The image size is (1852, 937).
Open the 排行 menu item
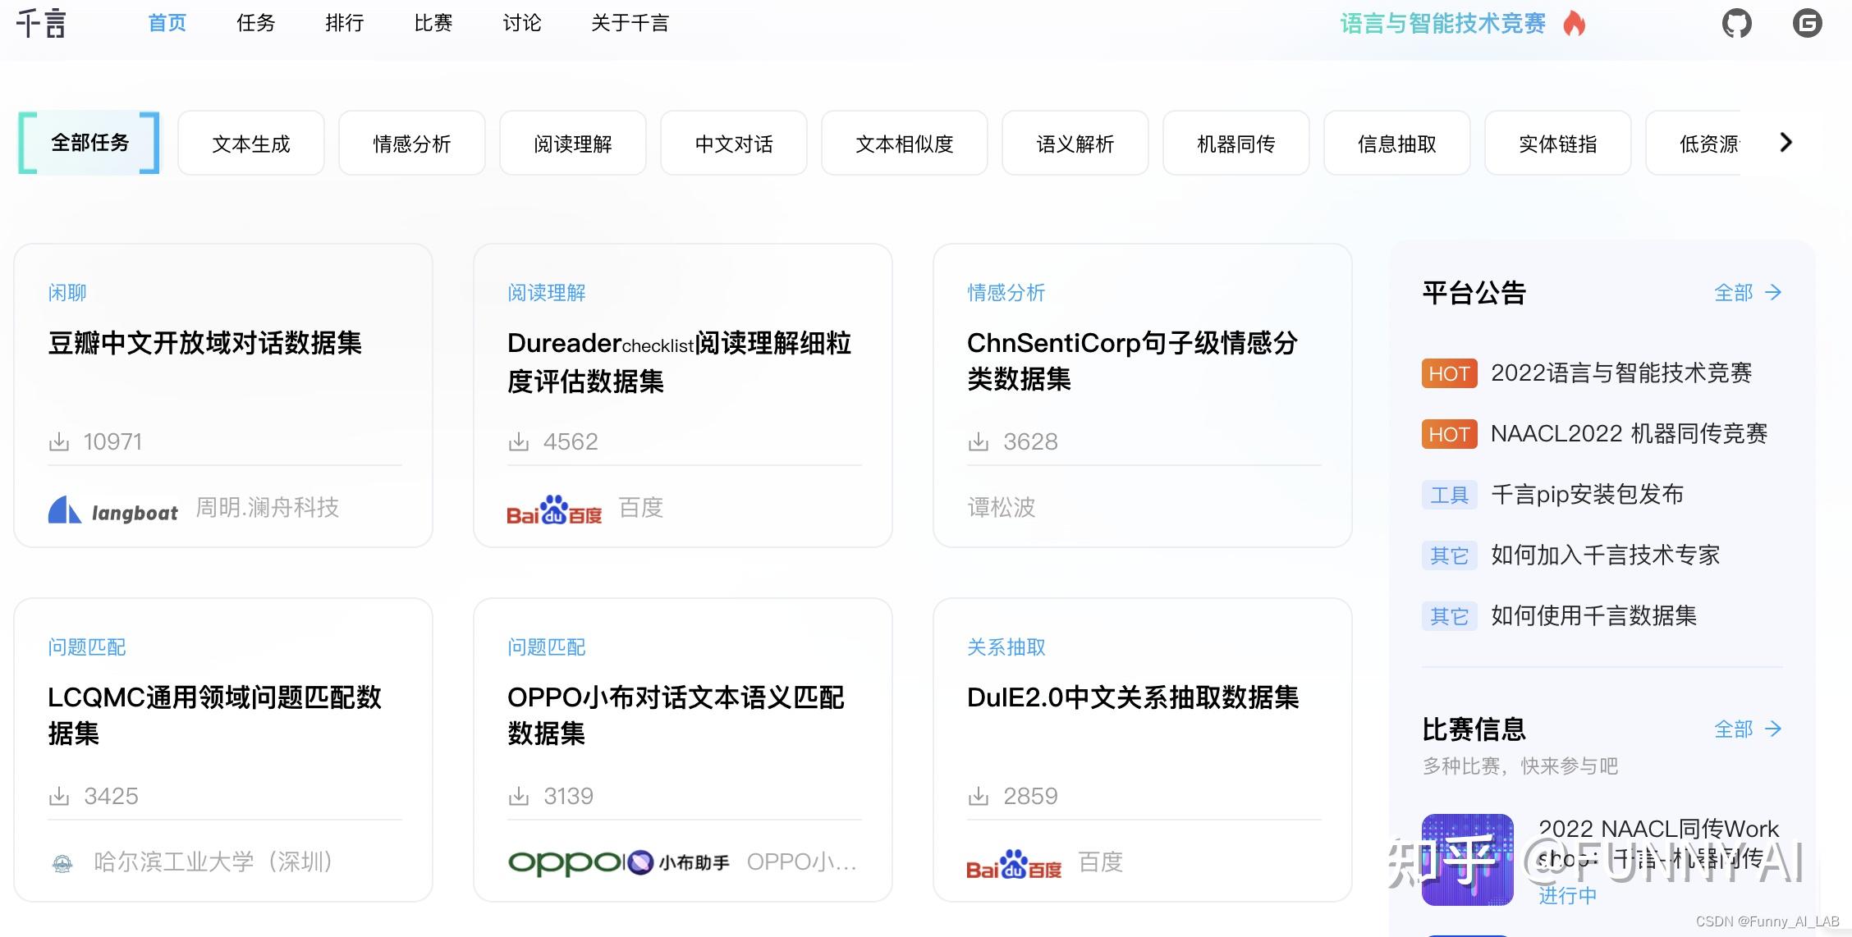[x=344, y=23]
